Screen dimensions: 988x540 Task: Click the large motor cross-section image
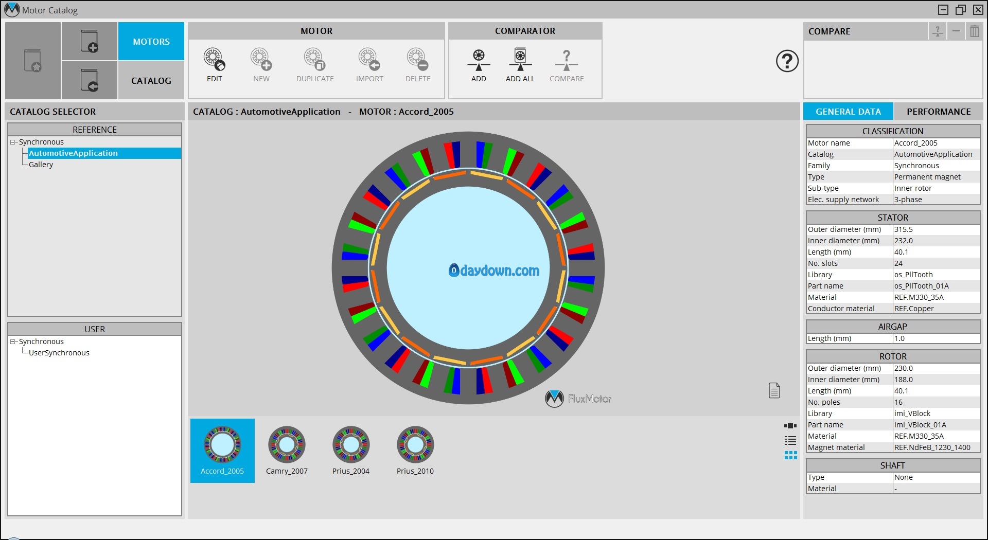[x=468, y=268]
